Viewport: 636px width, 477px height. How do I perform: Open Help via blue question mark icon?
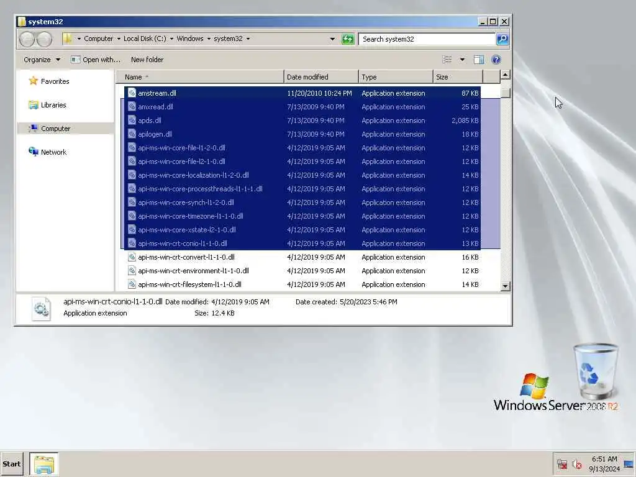[x=496, y=60]
